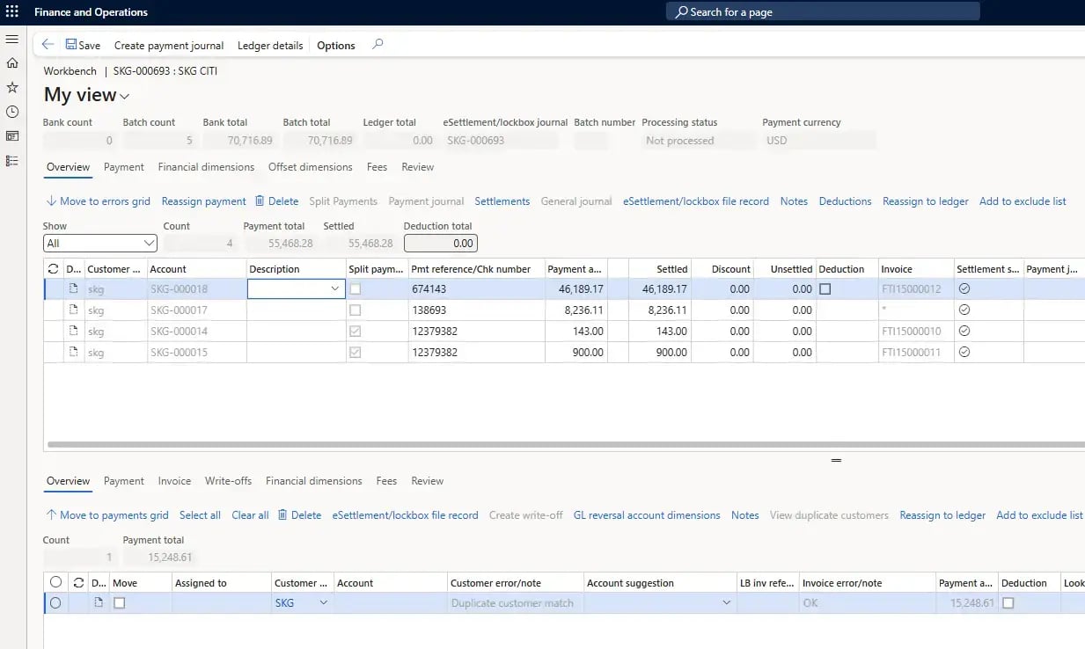Click the Save icon on the toolbar
This screenshot has height=649, width=1085.
point(70,44)
